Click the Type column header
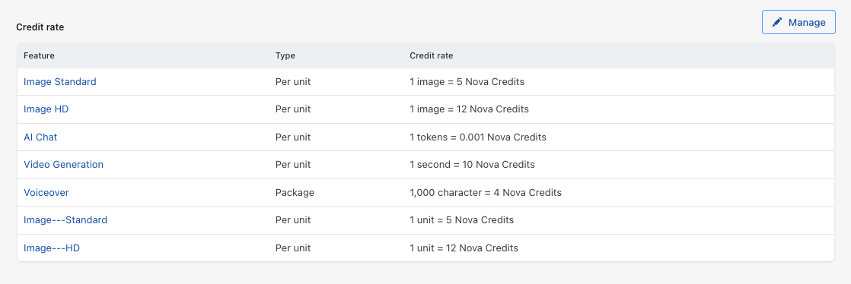 (285, 55)
